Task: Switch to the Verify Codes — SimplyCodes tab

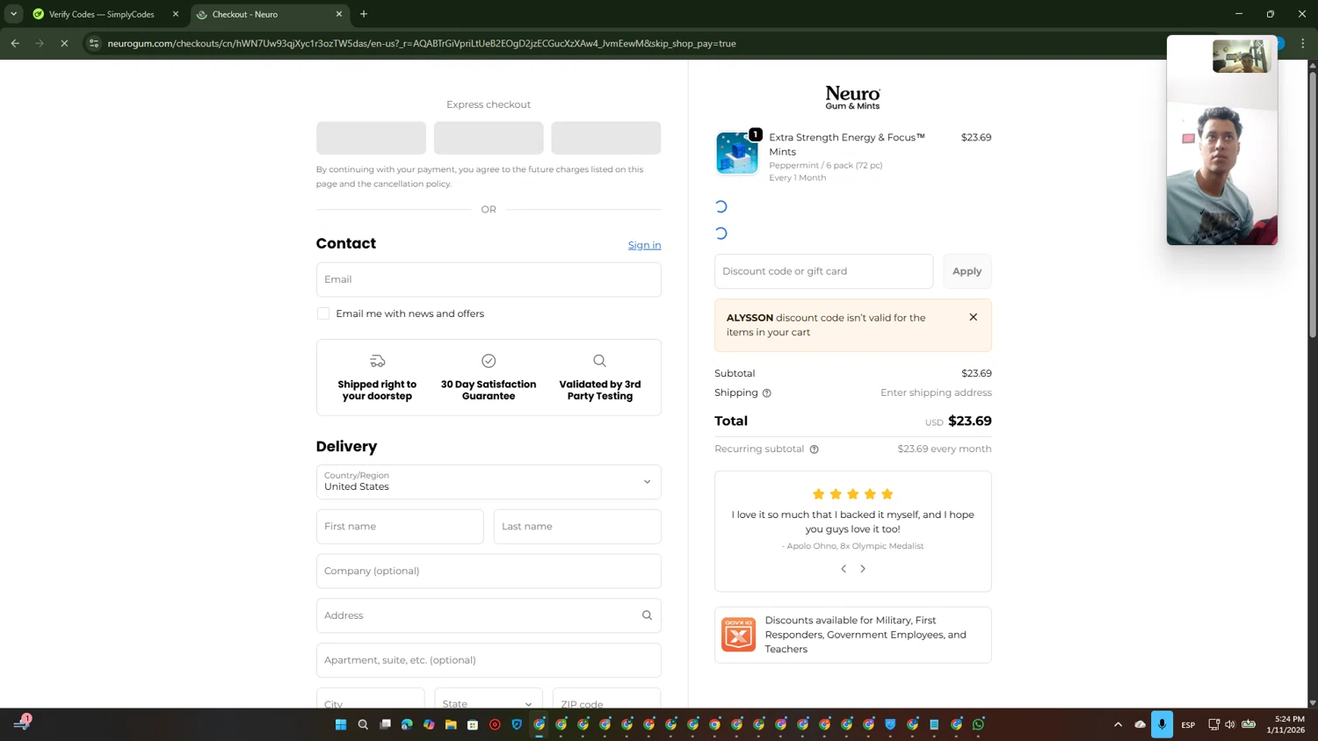Action: pos(102,14)
